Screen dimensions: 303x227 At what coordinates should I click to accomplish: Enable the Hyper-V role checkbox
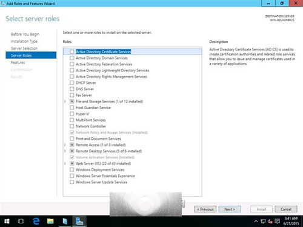[72, 114]
